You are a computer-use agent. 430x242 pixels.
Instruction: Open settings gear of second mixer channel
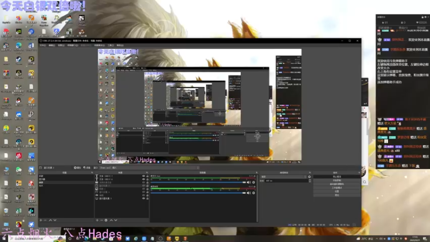(x=254, y=193)
